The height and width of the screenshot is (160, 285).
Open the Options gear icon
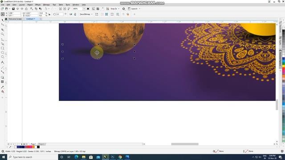[x=124, y=9]
